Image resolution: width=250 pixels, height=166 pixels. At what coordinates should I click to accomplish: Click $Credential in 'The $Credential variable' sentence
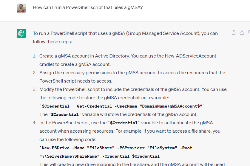coord(65,114)
